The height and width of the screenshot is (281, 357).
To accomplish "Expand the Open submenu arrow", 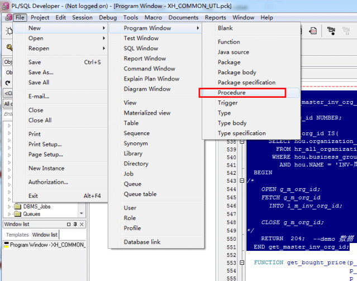I will click(104, 38).
